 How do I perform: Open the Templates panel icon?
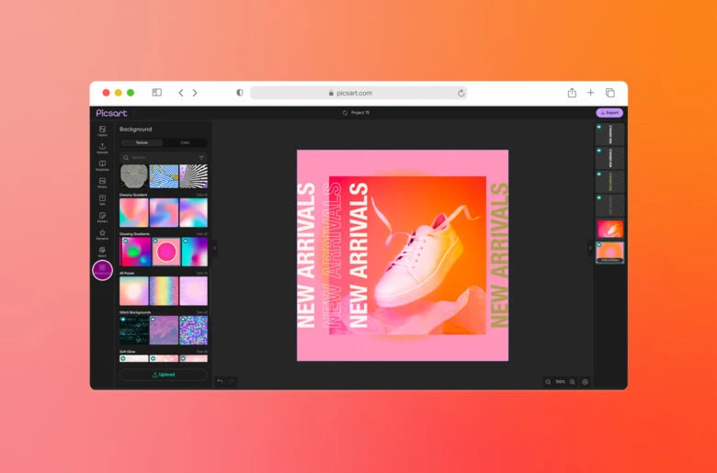[102, 165]
